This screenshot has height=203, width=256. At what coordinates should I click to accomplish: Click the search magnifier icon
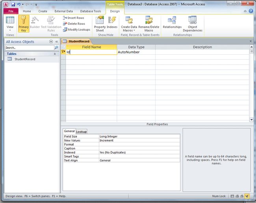click(56, 48)
